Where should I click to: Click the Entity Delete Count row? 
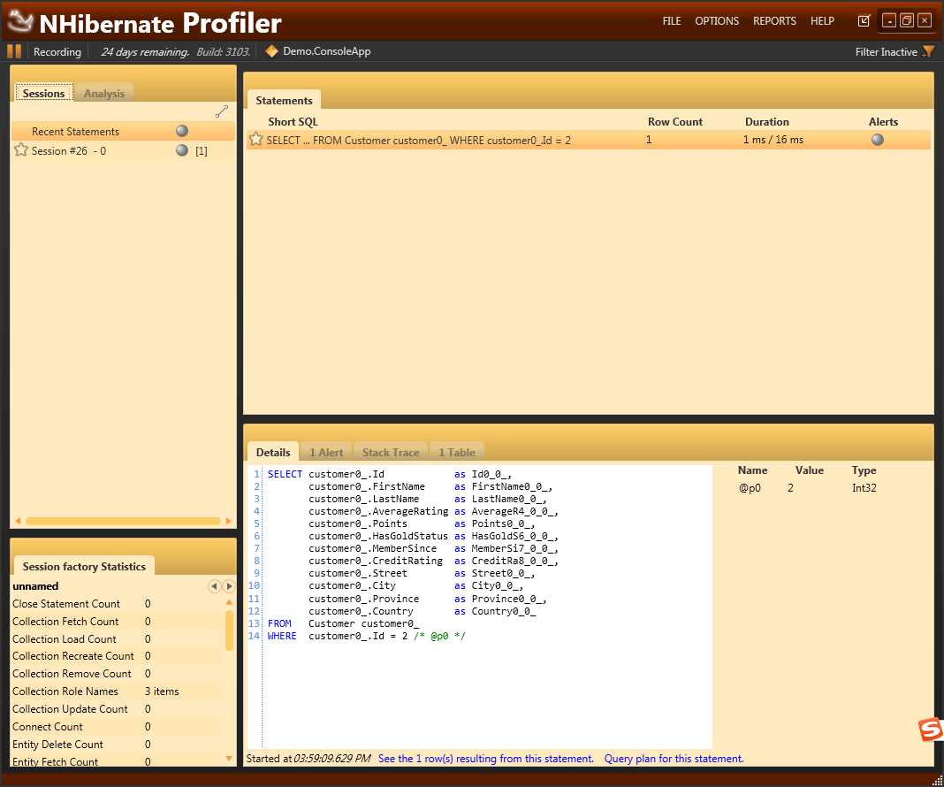118,745
